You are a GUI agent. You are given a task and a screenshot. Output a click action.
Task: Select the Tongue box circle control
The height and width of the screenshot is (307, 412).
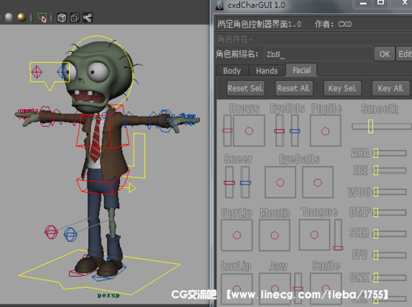[x=314, y=235]
